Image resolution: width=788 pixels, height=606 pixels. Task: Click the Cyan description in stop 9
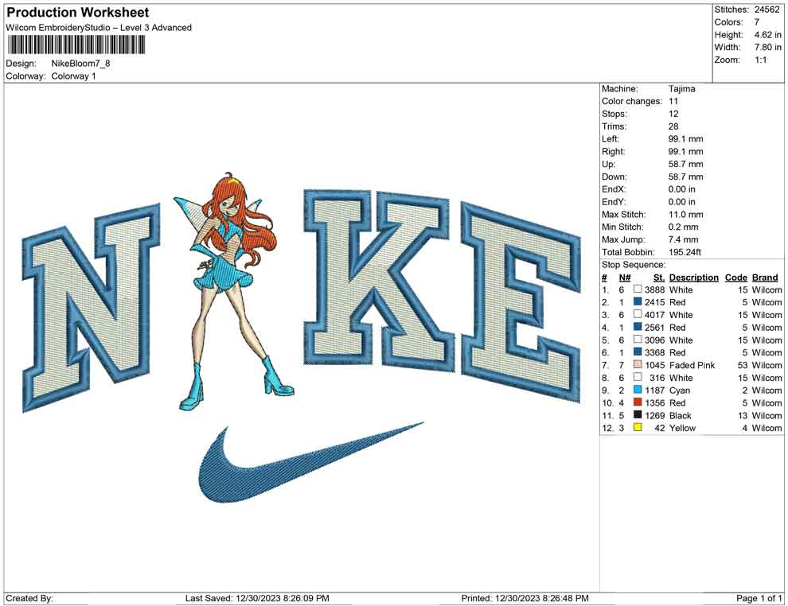[x=680, y=390]
